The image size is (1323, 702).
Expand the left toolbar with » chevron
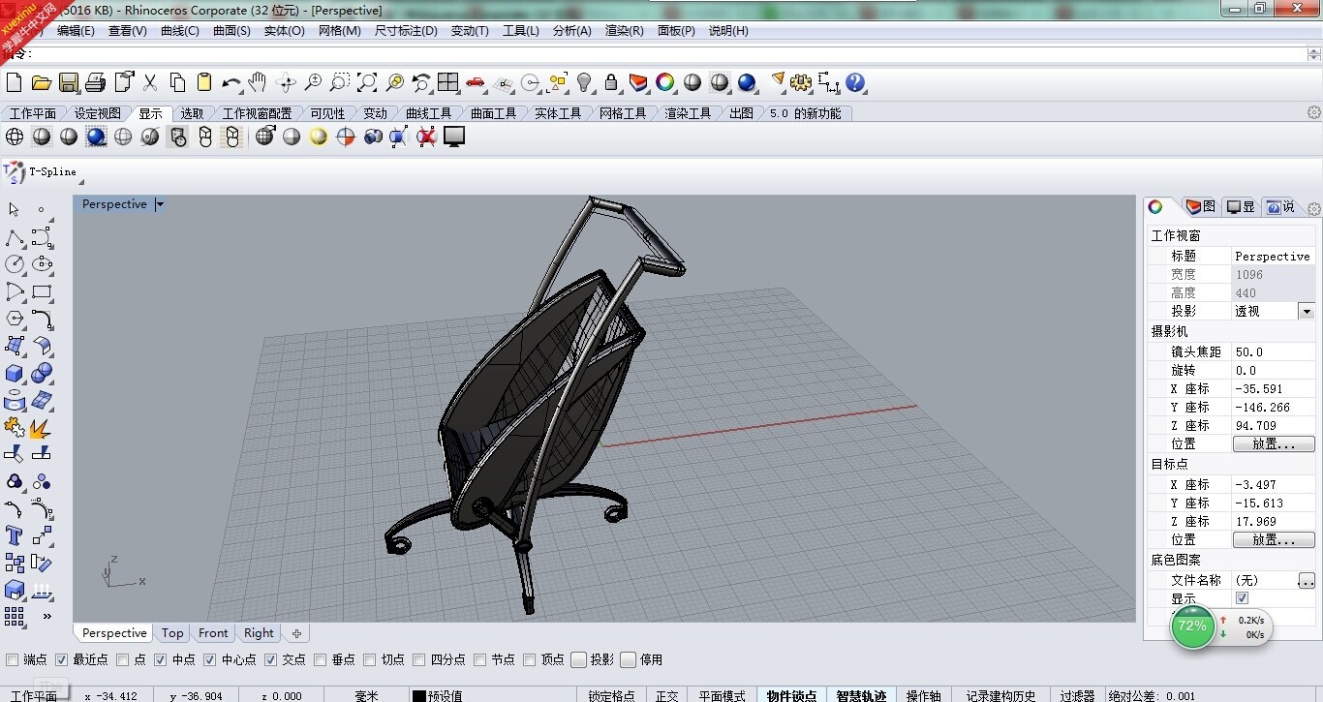46,616
